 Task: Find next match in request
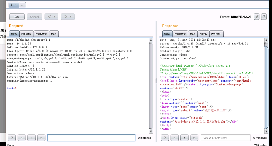tap(41, 138)
